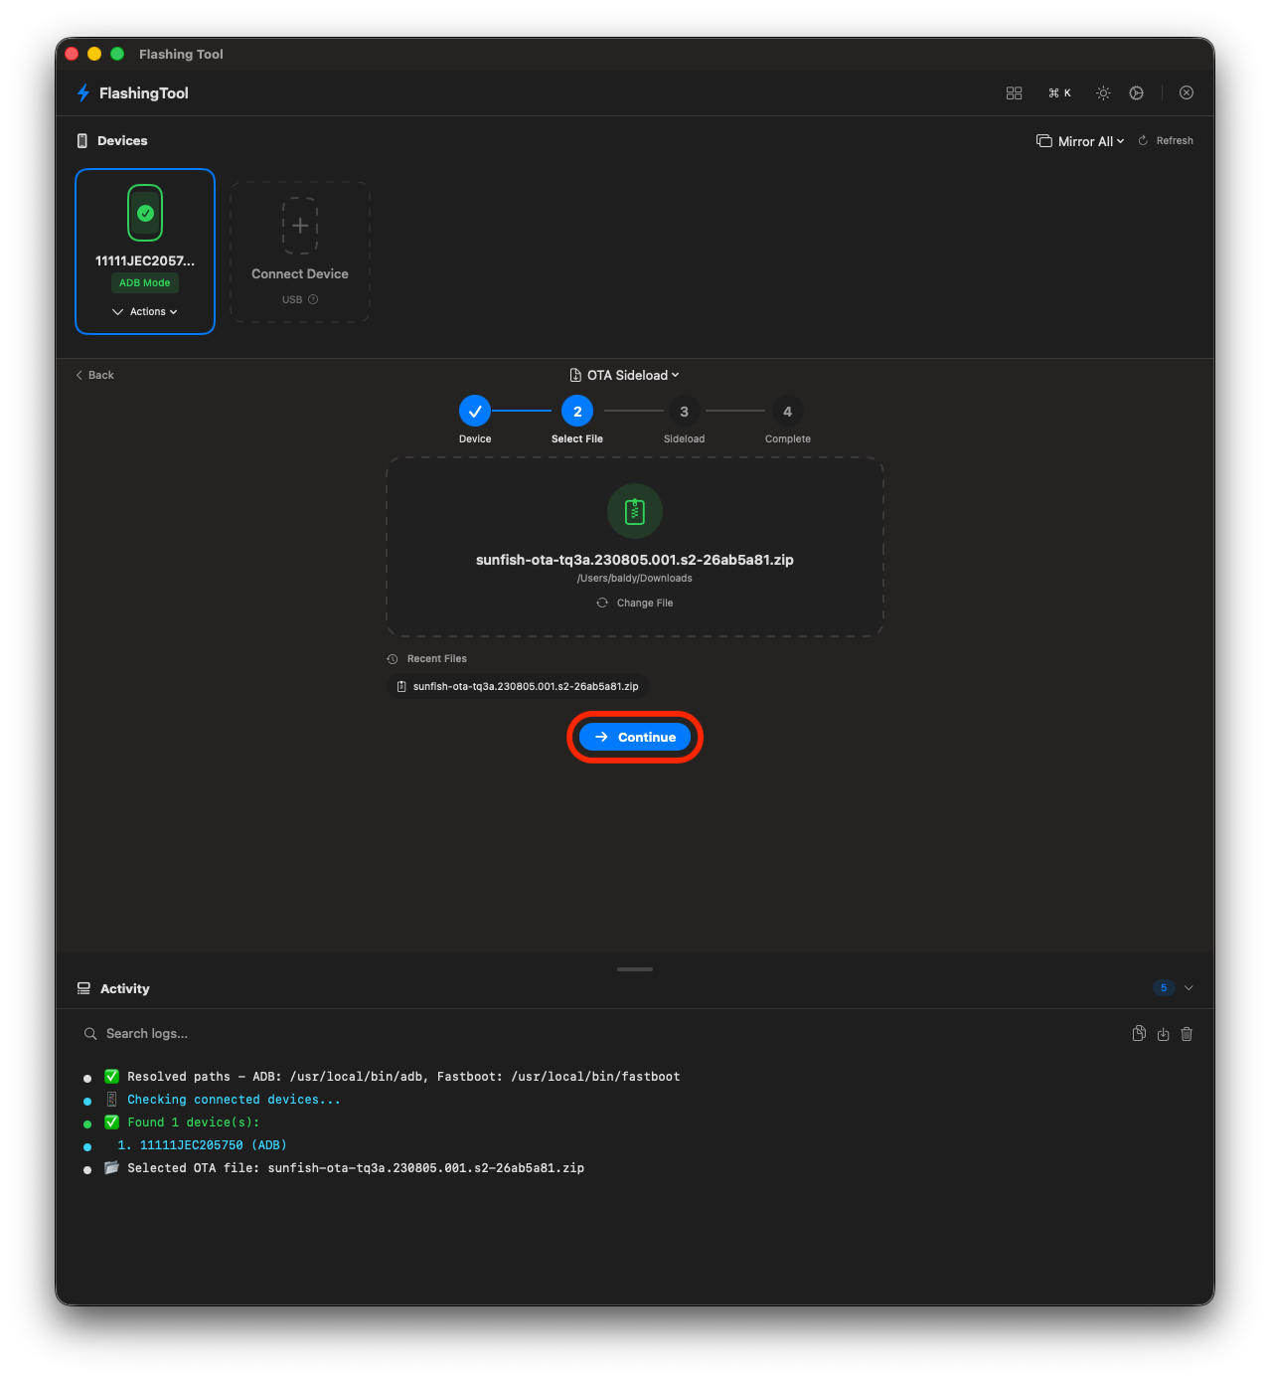Clear logs with the trash icon
This screenshot has height=1379, width=1270.
[x=1187, y=1034]
